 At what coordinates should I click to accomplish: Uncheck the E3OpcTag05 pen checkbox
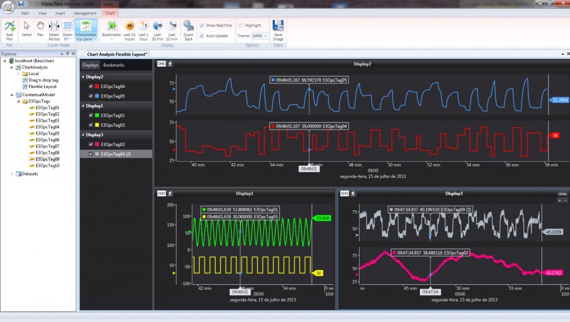(91, 96)
